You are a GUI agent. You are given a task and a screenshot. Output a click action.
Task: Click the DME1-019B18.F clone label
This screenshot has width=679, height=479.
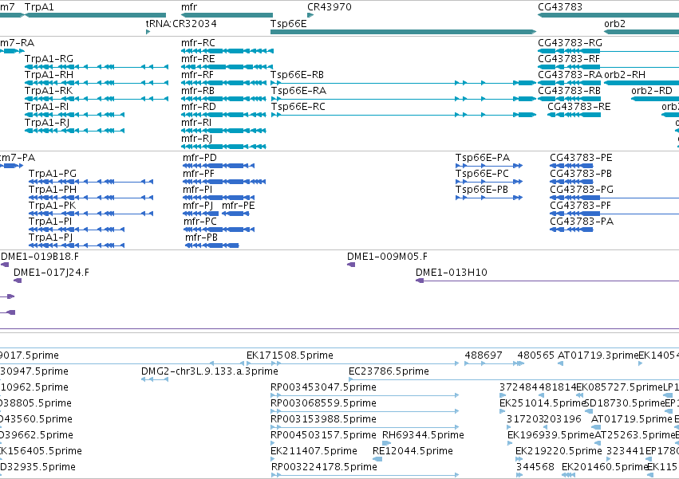pyautogui.click(x=40, y=257)
